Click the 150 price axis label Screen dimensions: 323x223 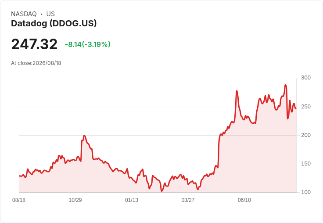coord(306,164)
